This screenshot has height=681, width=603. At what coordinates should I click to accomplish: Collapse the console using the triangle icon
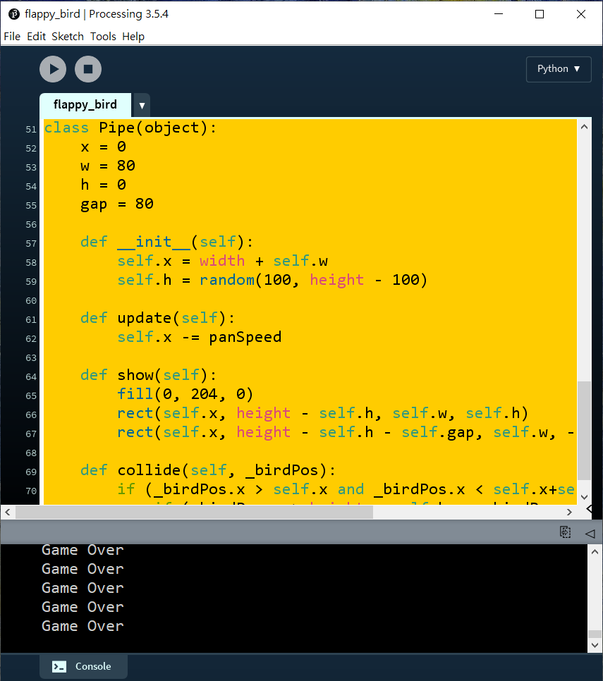[590, 533]
